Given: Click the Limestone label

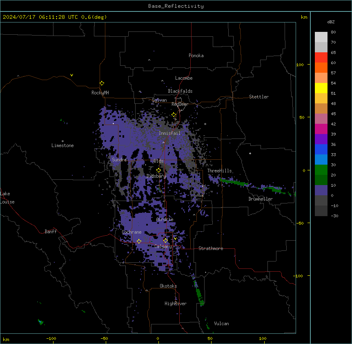Looking at the screenshot, I should 62,145.
